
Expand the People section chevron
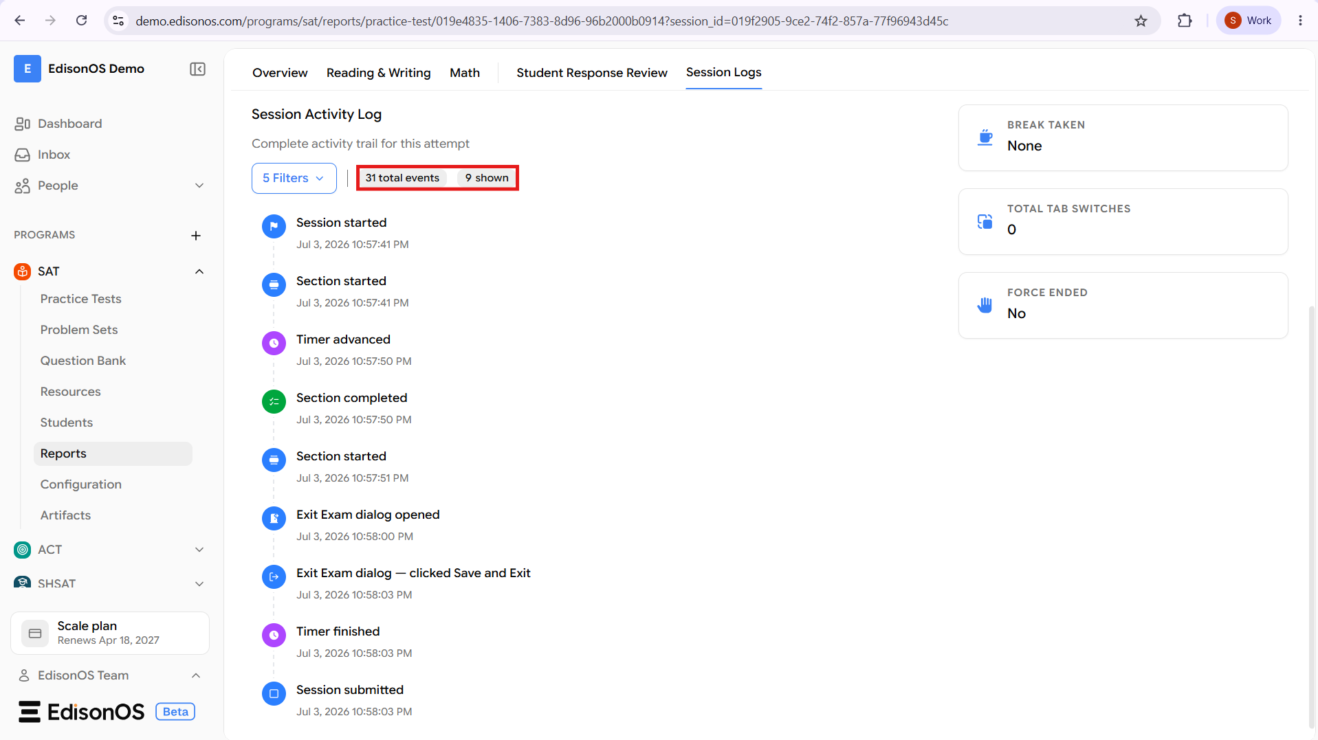coord(199,186)
